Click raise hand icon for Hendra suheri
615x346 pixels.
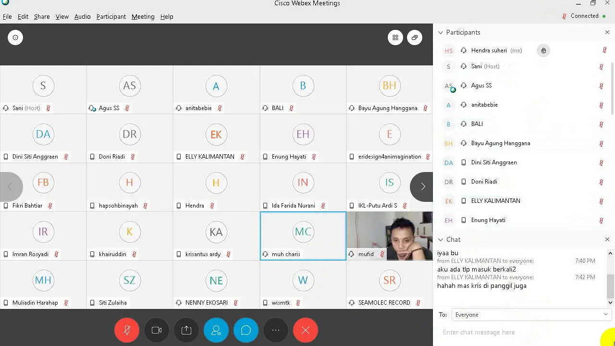543,50
